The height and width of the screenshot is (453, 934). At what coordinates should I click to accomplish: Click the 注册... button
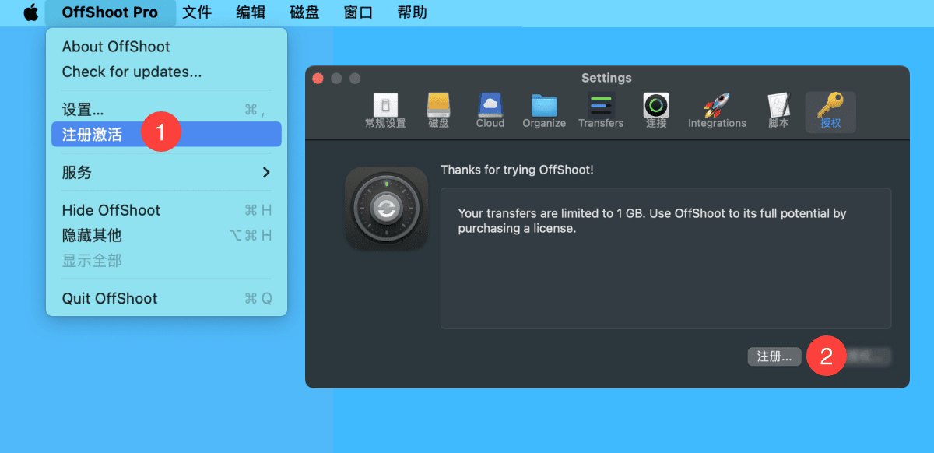(774, 356)
